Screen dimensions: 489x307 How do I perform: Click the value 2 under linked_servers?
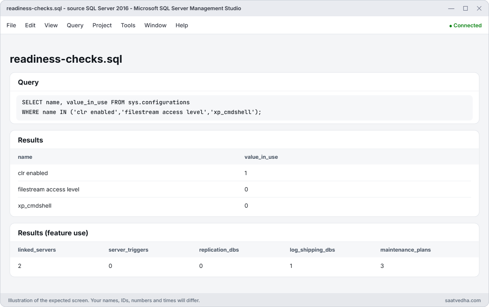20,266
